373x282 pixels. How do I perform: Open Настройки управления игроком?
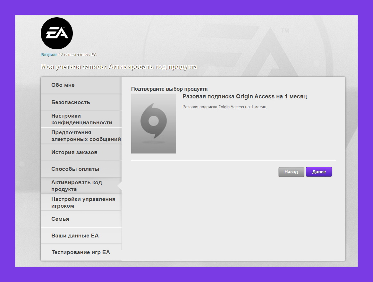click(x=81, y=202)
